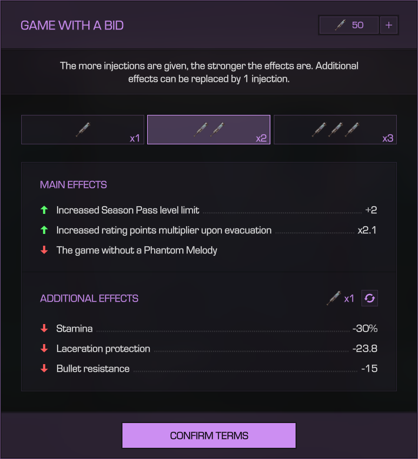
Task: Select the x2 double injection option
Action: click(208, 130)
